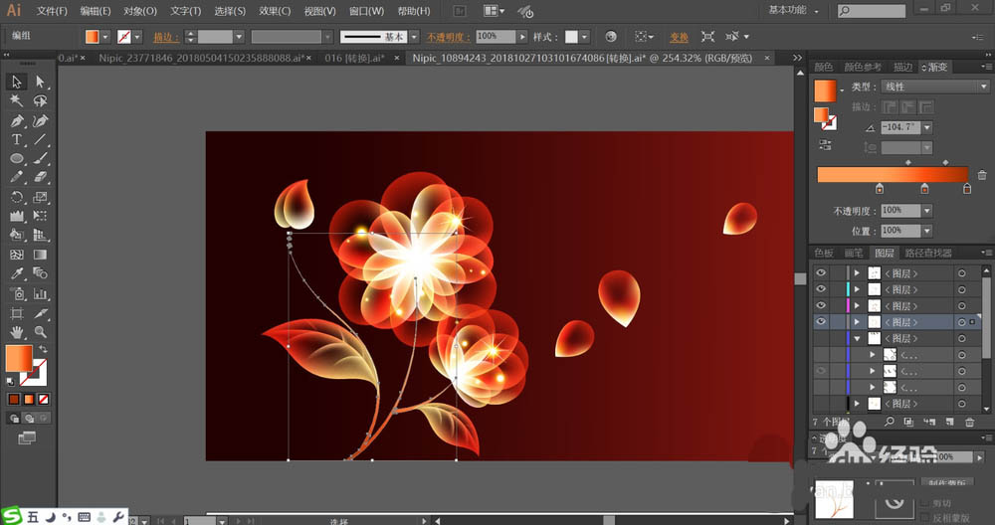Screen dimensions: 995x525
Task: Click the orange gradient slider bar
Action: point(892,175)
